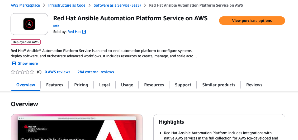Image resolution: width=298 pixels, height=140 pixels.
Task: Switch to the Features tab
Action: 55,85
